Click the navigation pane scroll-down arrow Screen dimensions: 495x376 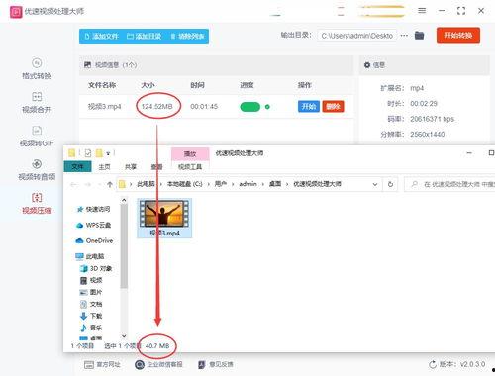point(124,336)
